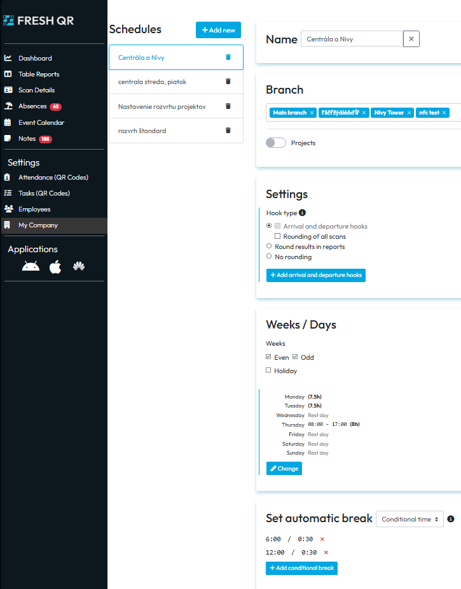Clear the schedule name with X button

[x=411, y=39]
